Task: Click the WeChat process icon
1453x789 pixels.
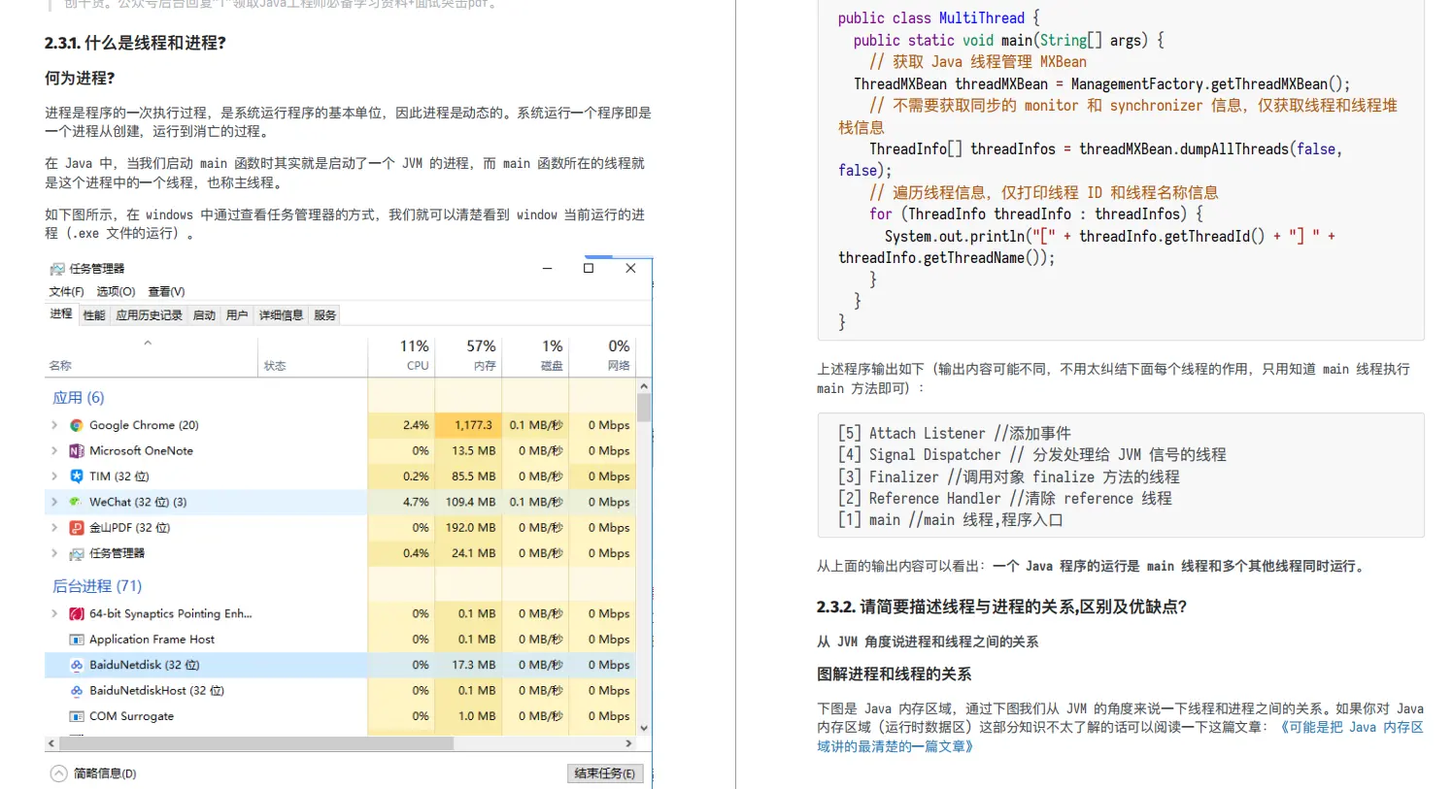Action: 75,502
